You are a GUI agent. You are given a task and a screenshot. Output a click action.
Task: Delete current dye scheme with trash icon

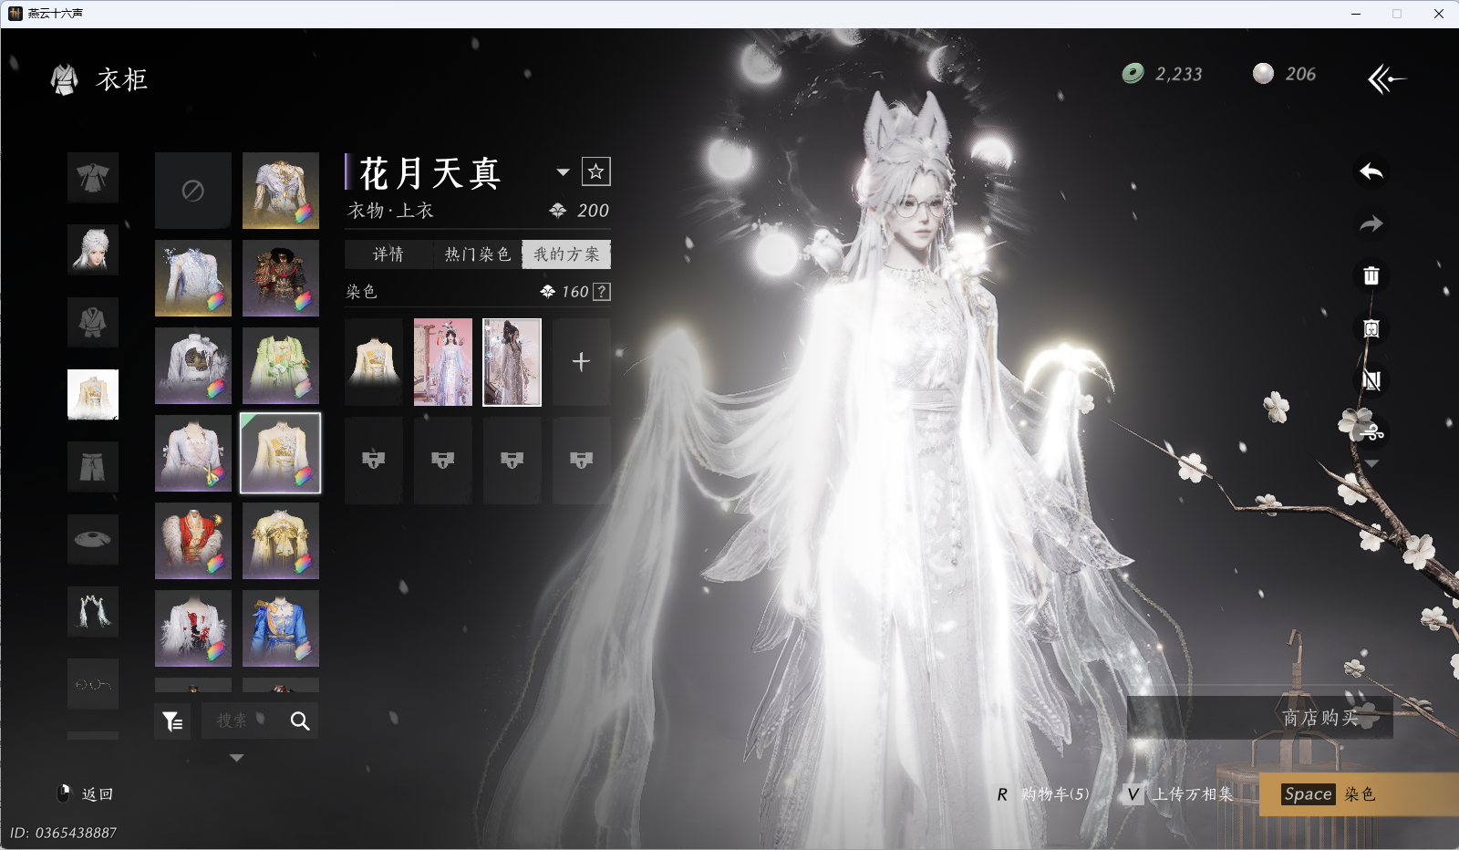pos(1371,275)
